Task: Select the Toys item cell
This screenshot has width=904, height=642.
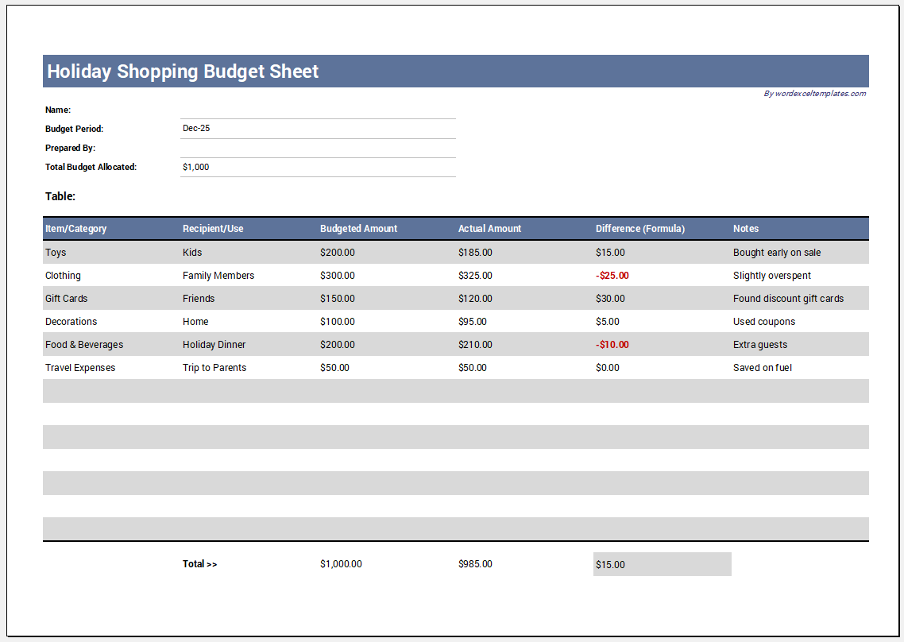Action: pos(56,253)
